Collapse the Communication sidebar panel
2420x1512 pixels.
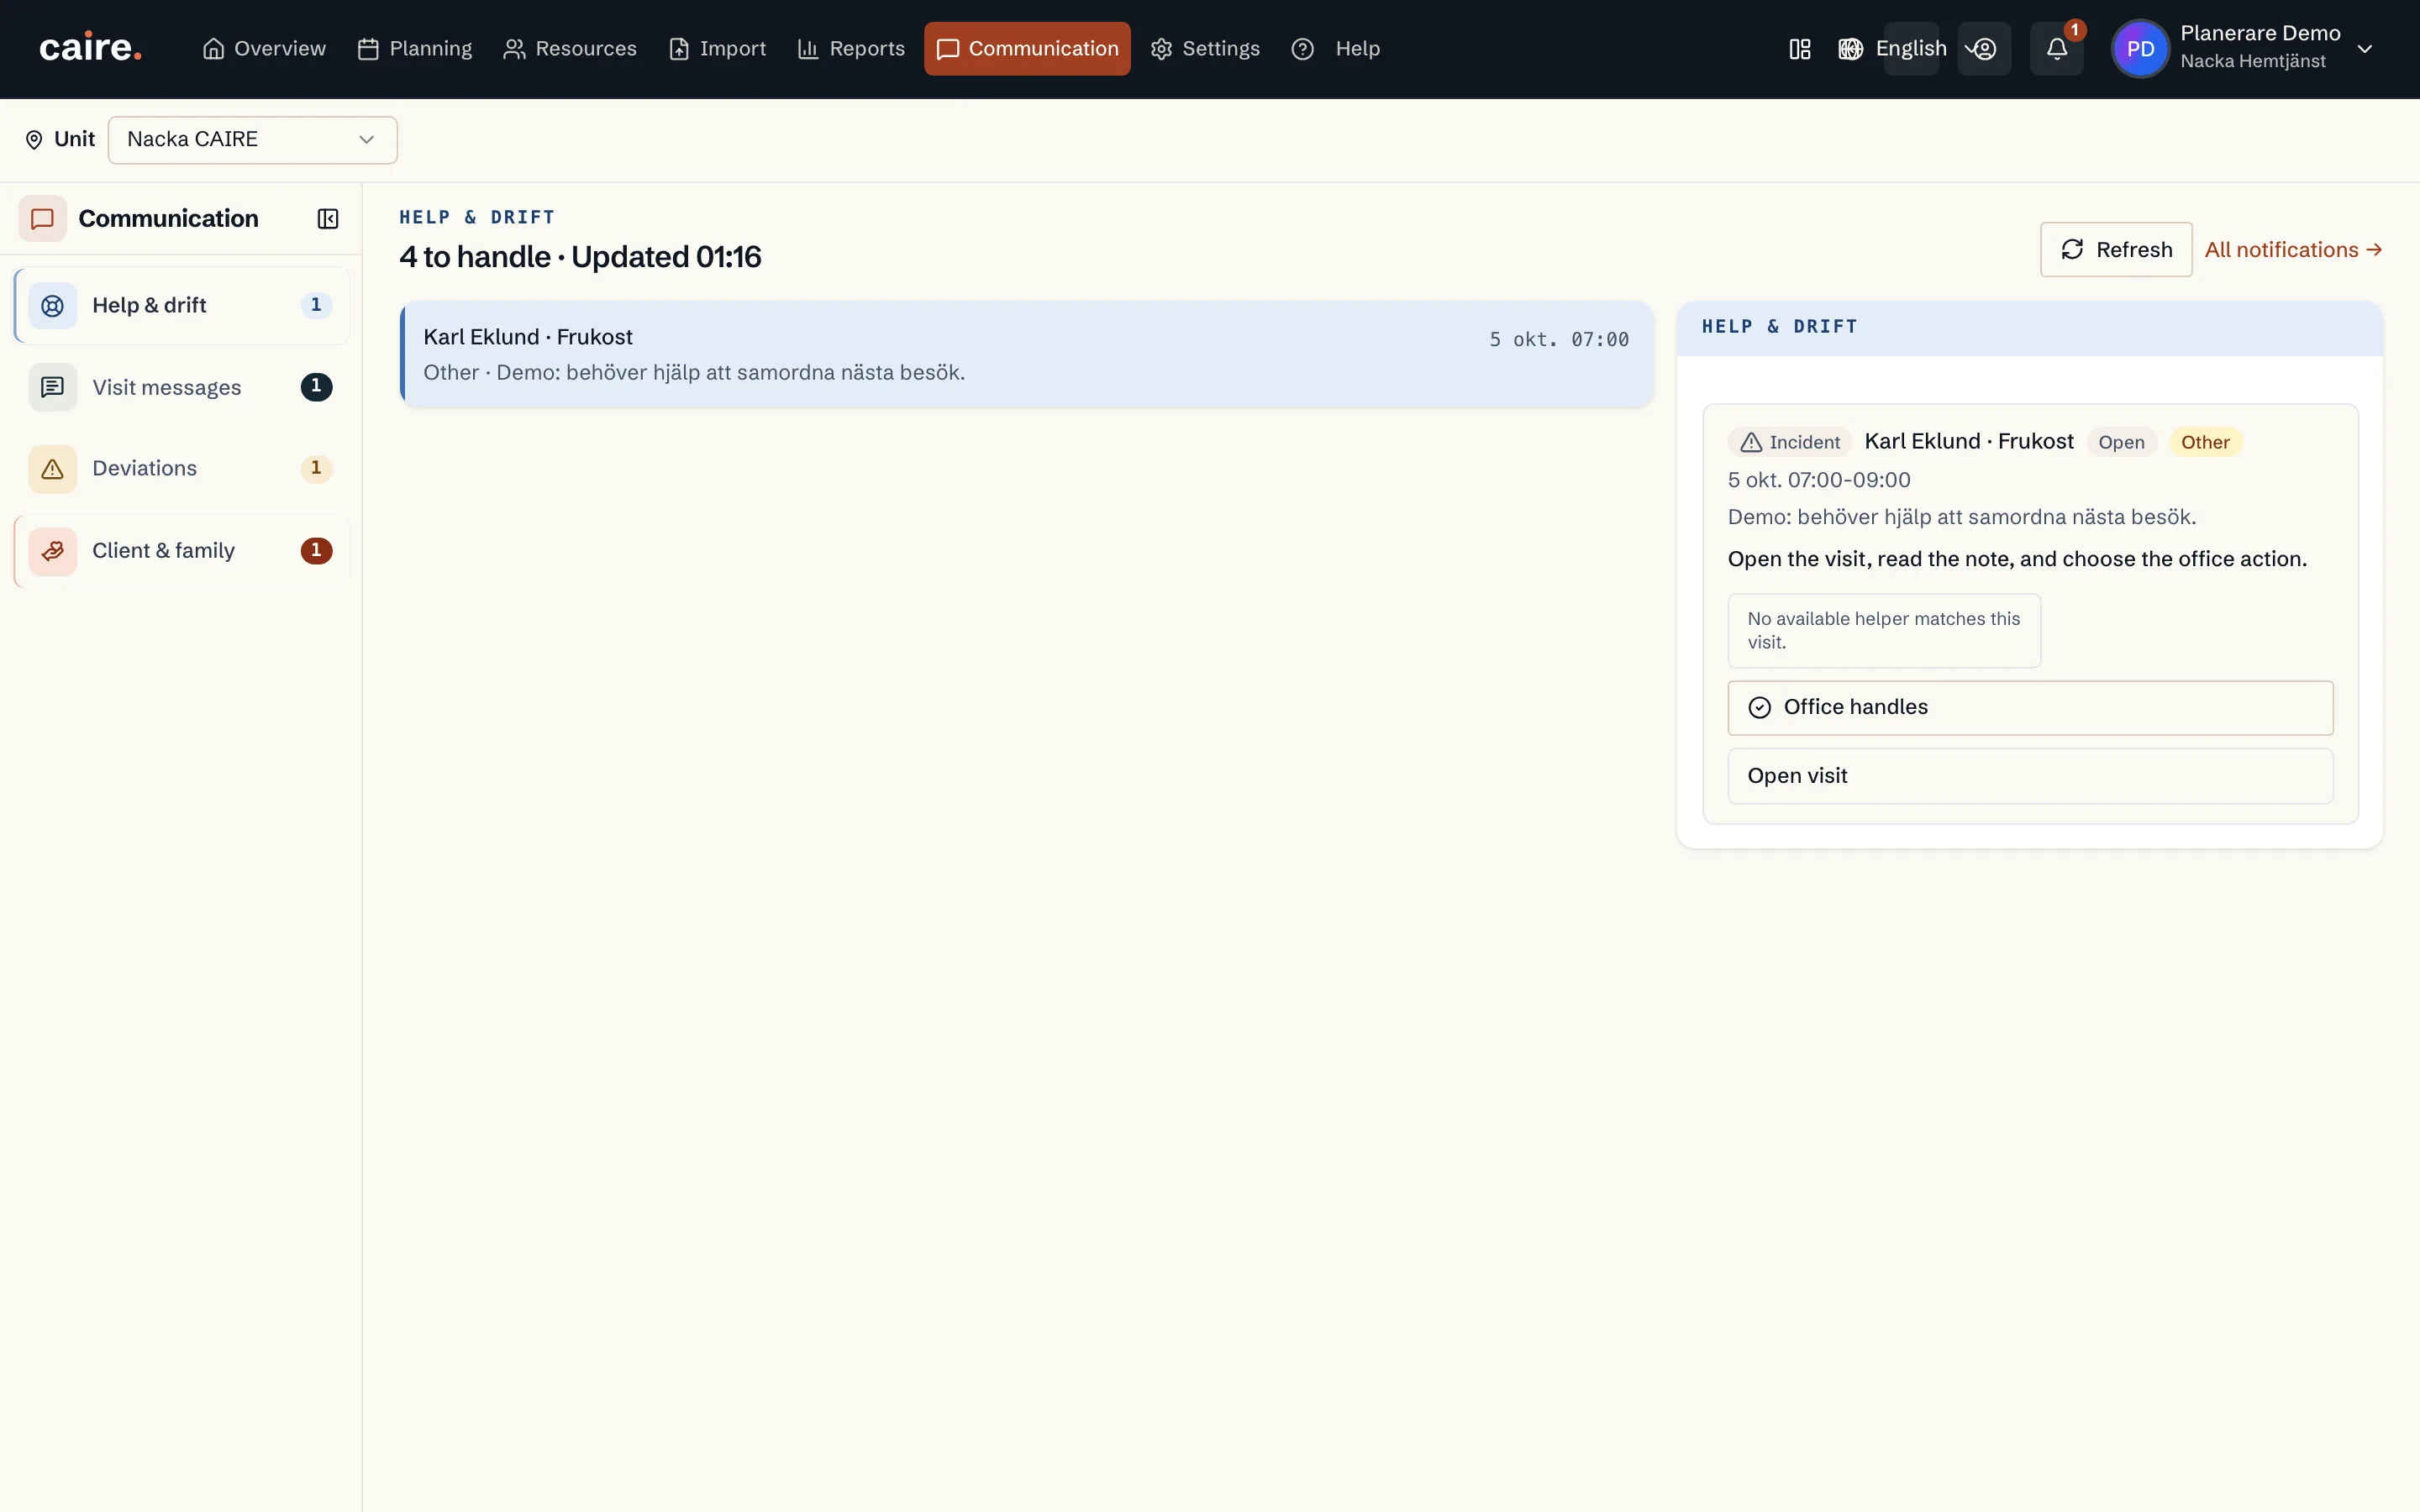coord(327,219)
